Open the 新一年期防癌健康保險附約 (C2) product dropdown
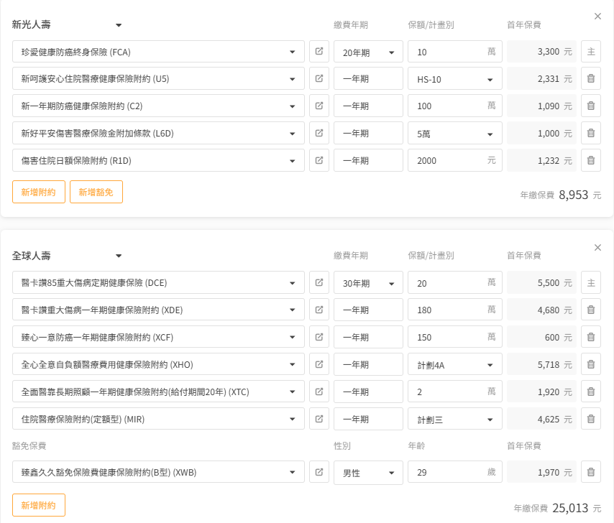The height and width of the screenshot is (523, 614). (158, 106)
